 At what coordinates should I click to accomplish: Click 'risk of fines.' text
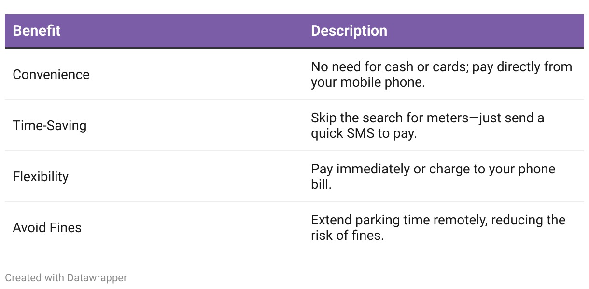pos(347,236)
